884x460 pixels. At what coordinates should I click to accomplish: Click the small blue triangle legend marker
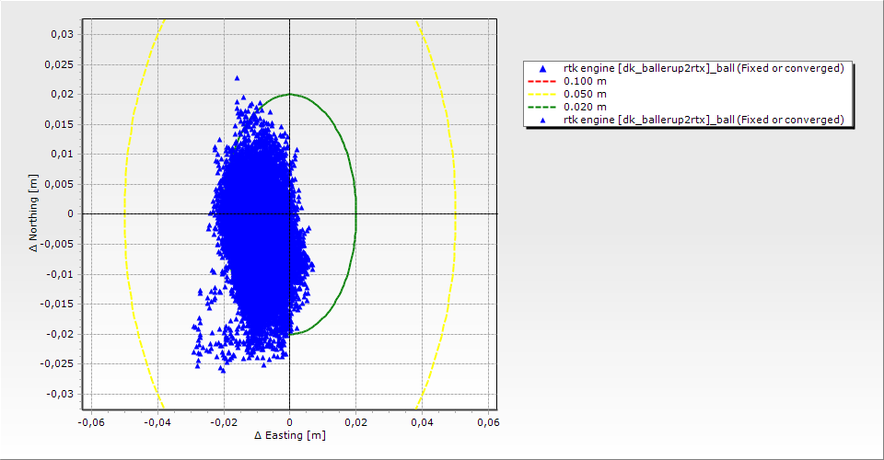[543, 120]
